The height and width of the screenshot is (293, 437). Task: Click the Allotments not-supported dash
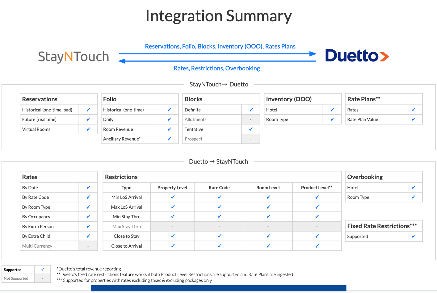tap(250, 119)
